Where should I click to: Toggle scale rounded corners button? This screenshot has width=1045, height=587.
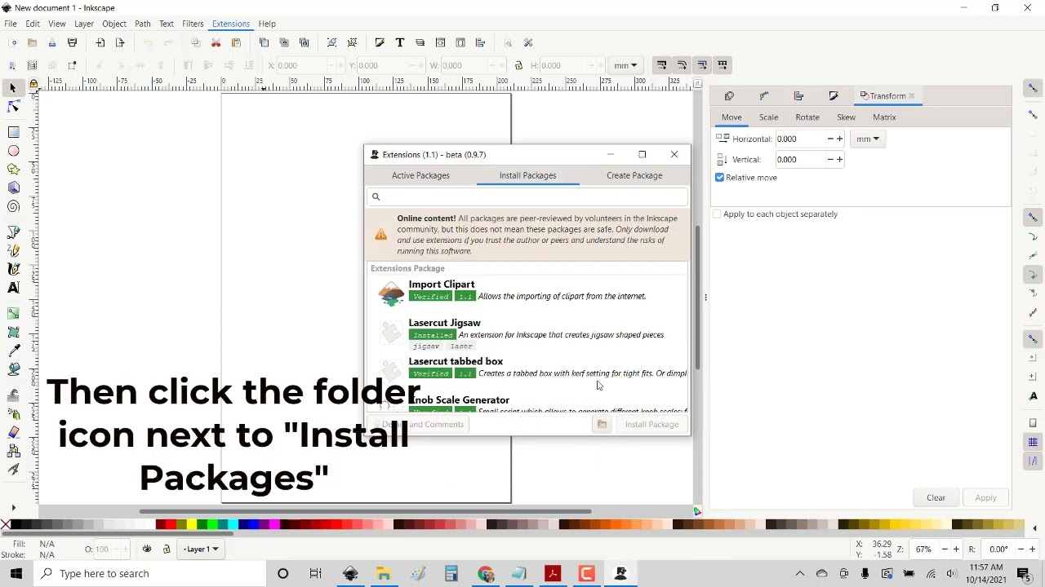pos(682,65)
